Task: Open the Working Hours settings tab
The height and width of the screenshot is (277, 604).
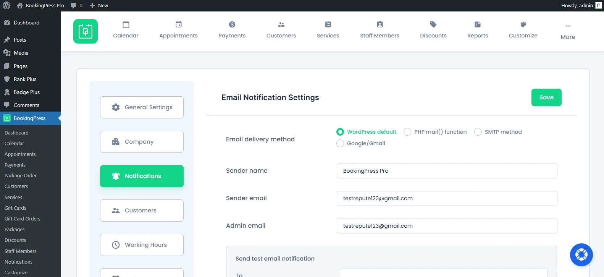Action: coord(142,245)
